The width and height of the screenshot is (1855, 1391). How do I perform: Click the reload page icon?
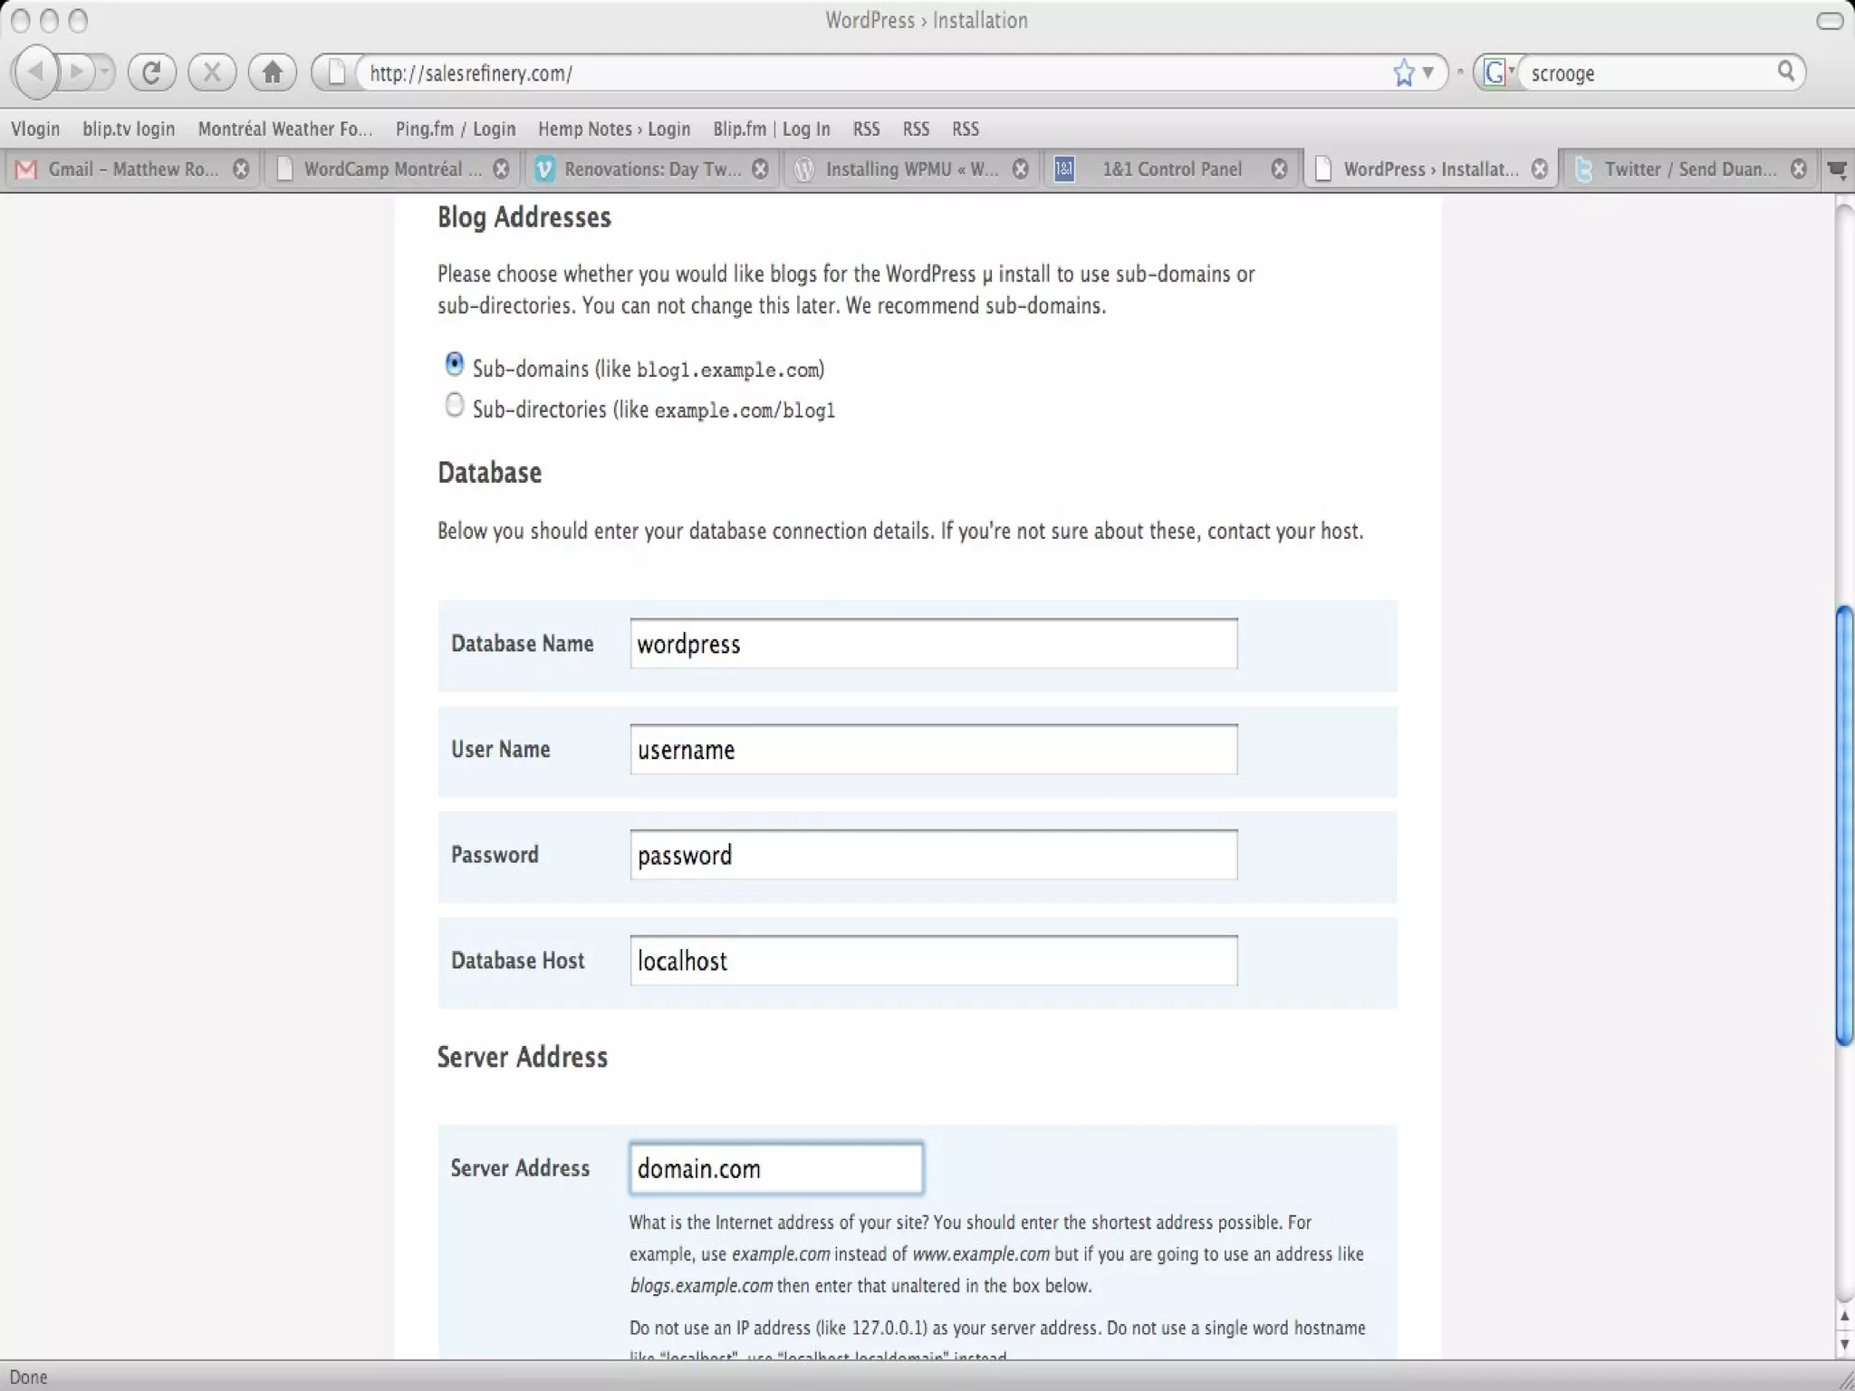pyautogui.click(x=151, y=72)
